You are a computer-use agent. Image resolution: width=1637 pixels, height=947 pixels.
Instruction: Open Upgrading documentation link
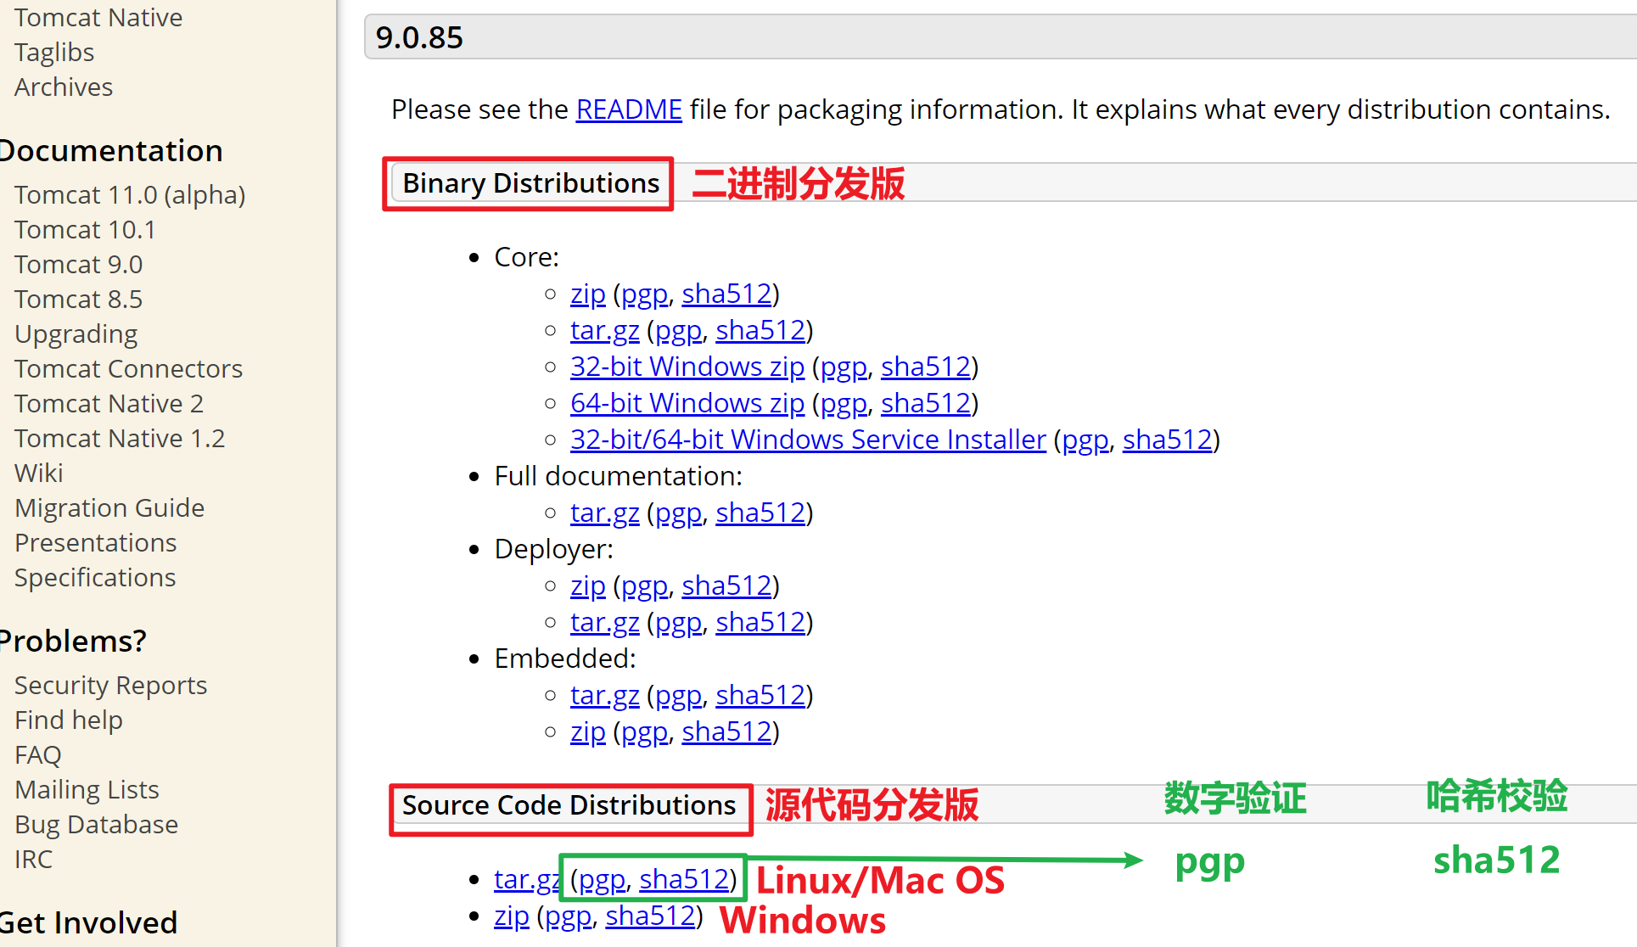pos(76,333)
